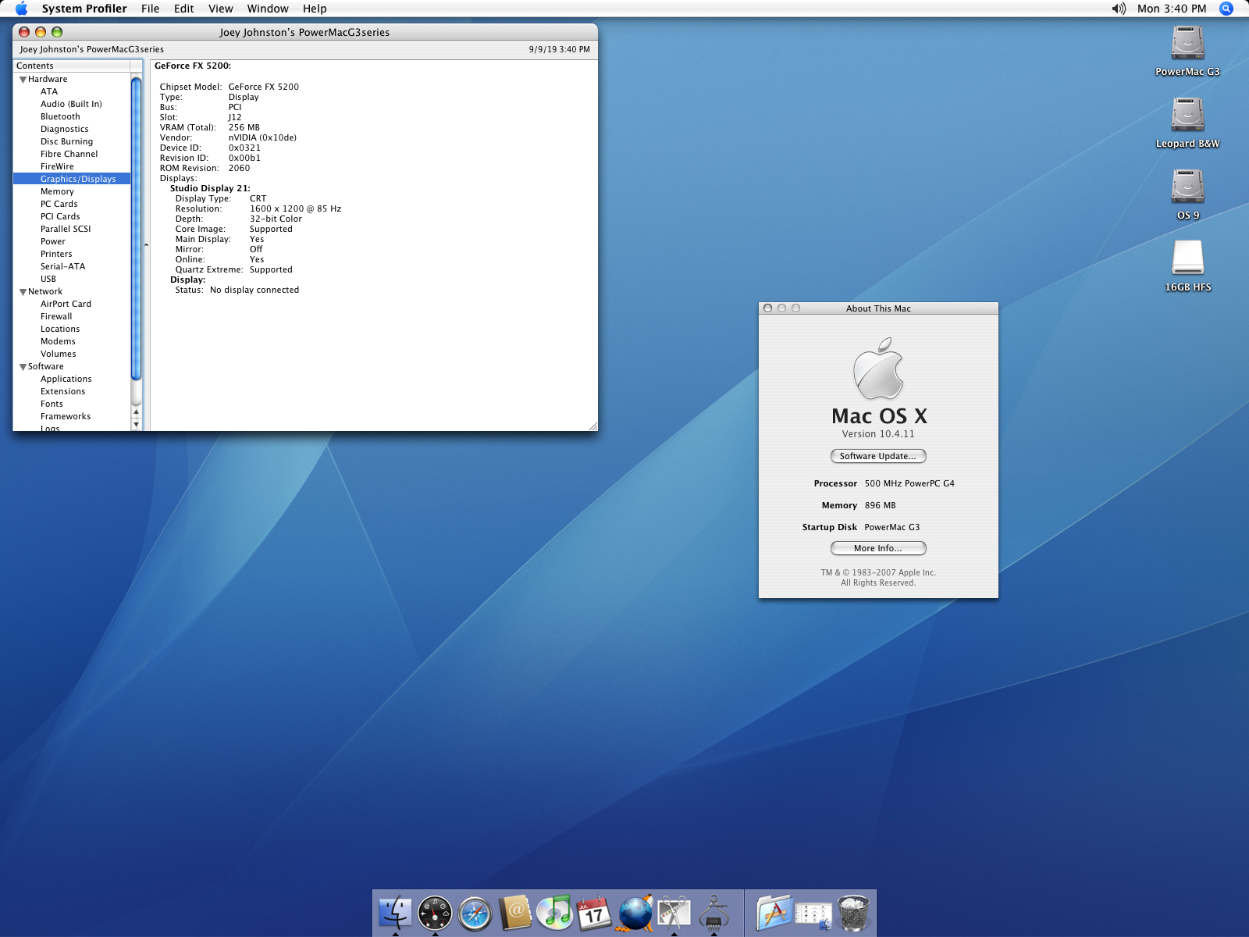The height and width of the screenshot is (937, 1249).
Task: Click System Profiler caliper icon in Dock
Action: (714, 912)
